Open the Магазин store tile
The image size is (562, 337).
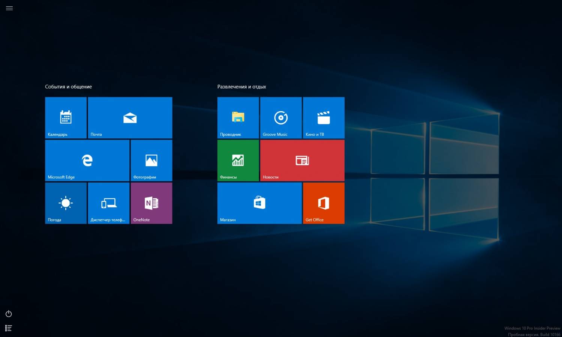[x=259, y=203]
